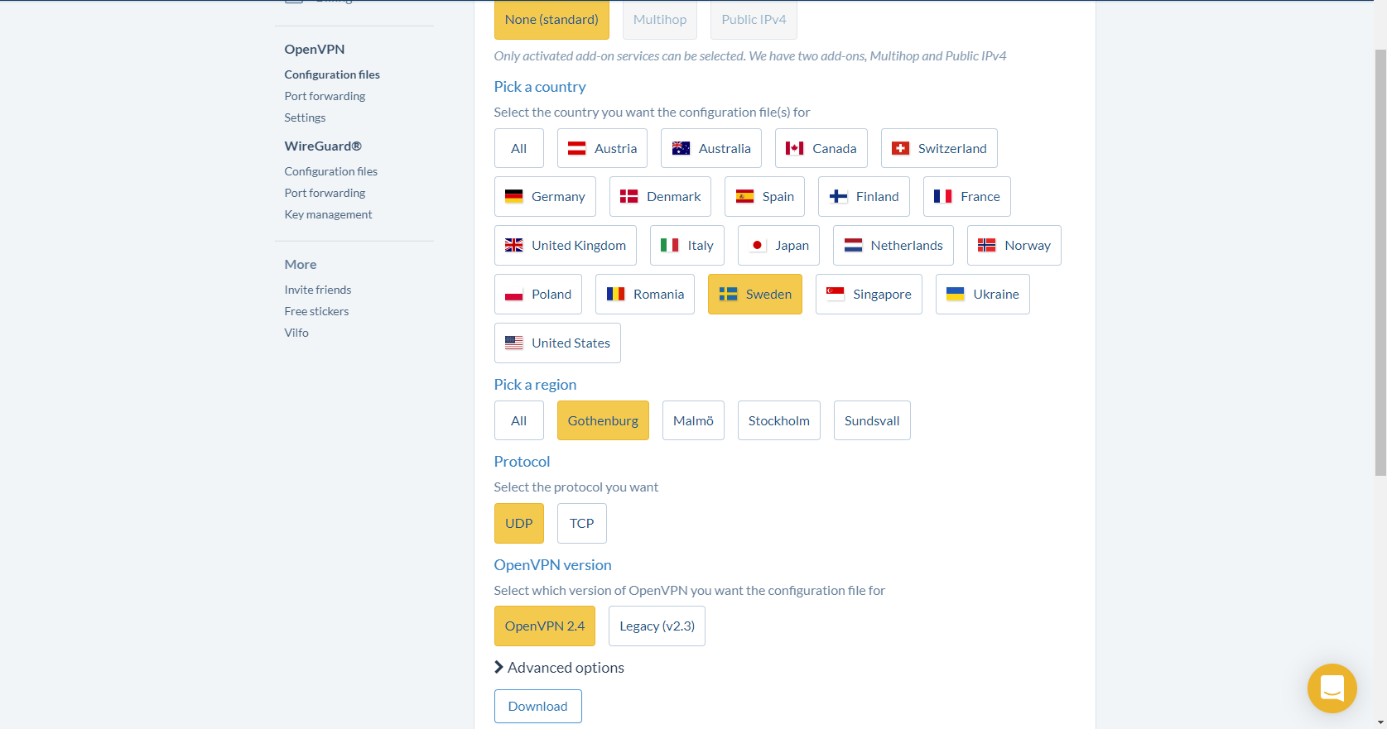This screenshot has height=729, width=1387.
Task: Click the Netherlands flag icon
Action: click(853, 245)
